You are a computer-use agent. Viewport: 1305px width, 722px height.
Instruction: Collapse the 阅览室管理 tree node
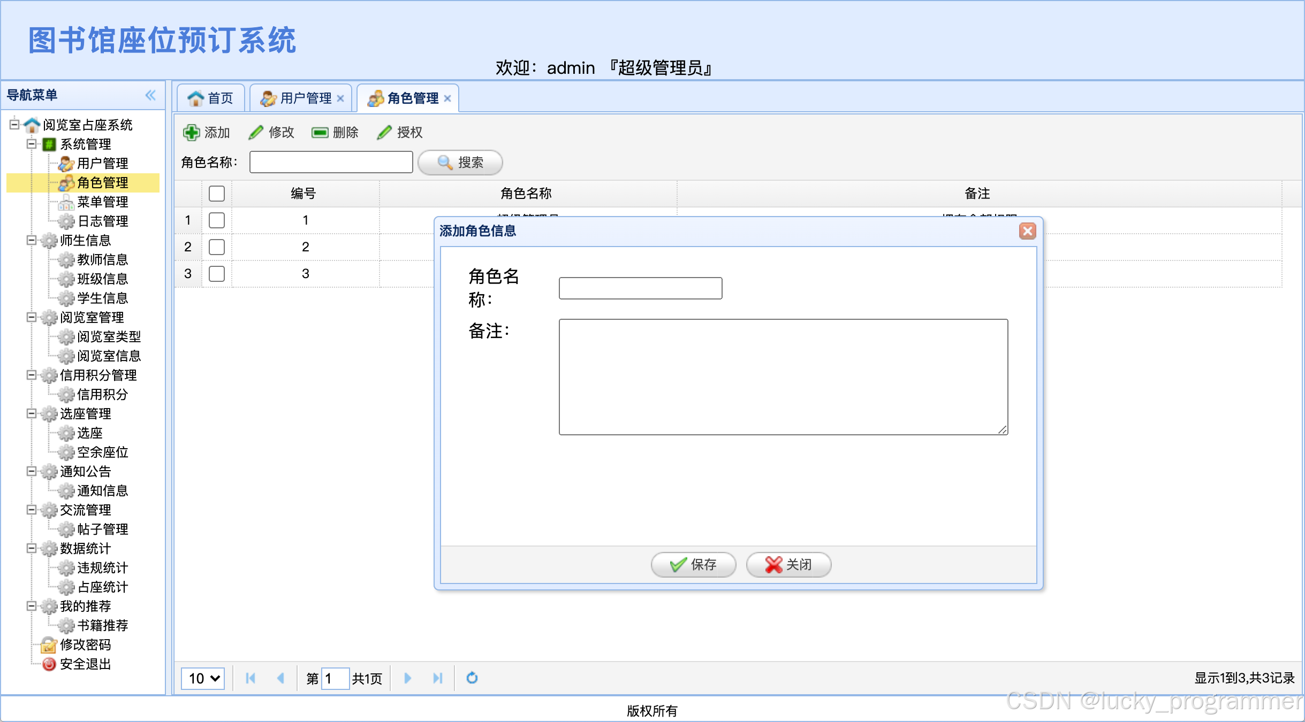tap(32, 317)
